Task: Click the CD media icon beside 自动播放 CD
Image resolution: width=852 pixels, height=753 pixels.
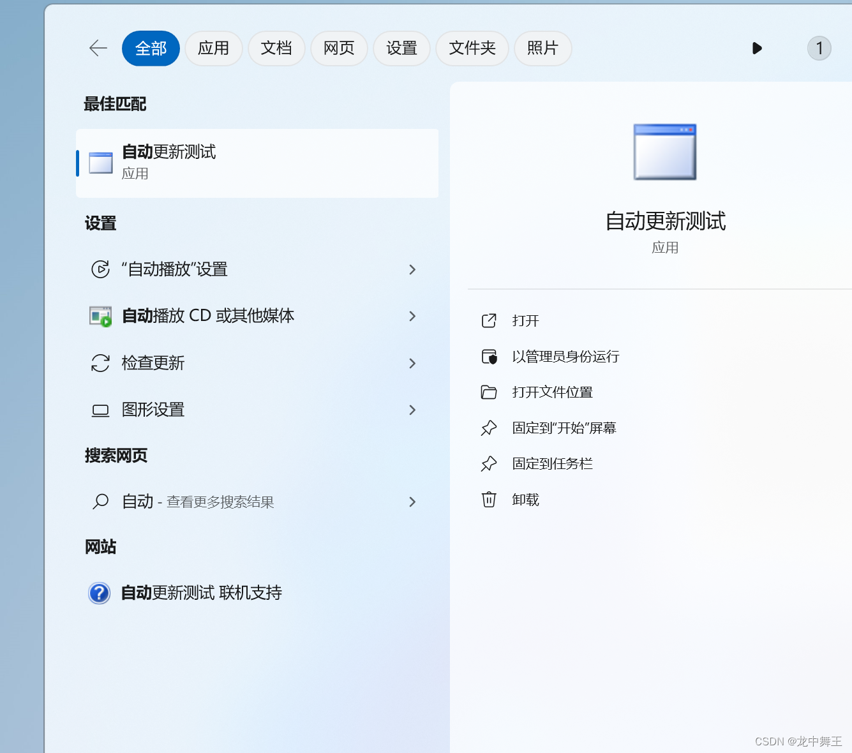Action: (x=100, y=316)
